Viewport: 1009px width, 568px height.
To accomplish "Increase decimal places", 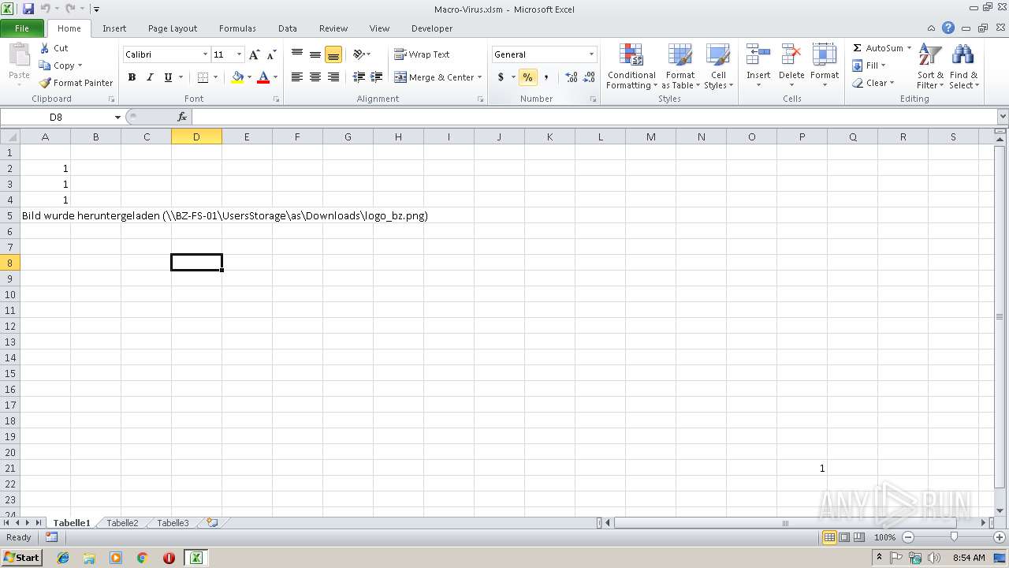I will [x=572, y=77].
